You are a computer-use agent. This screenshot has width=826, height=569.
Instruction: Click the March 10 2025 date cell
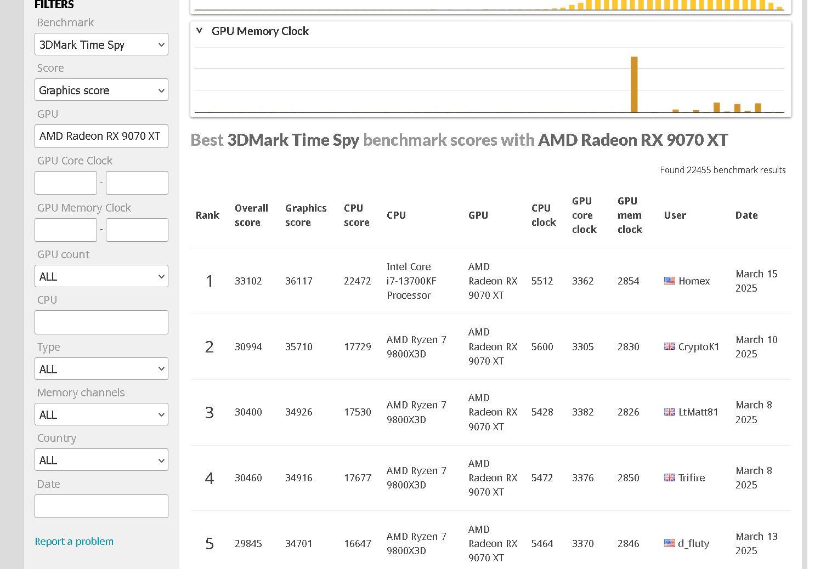(756, 346)
